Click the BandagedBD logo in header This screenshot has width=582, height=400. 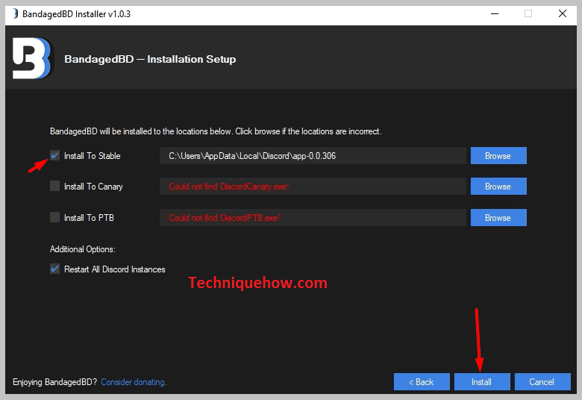tap(32, 58)
